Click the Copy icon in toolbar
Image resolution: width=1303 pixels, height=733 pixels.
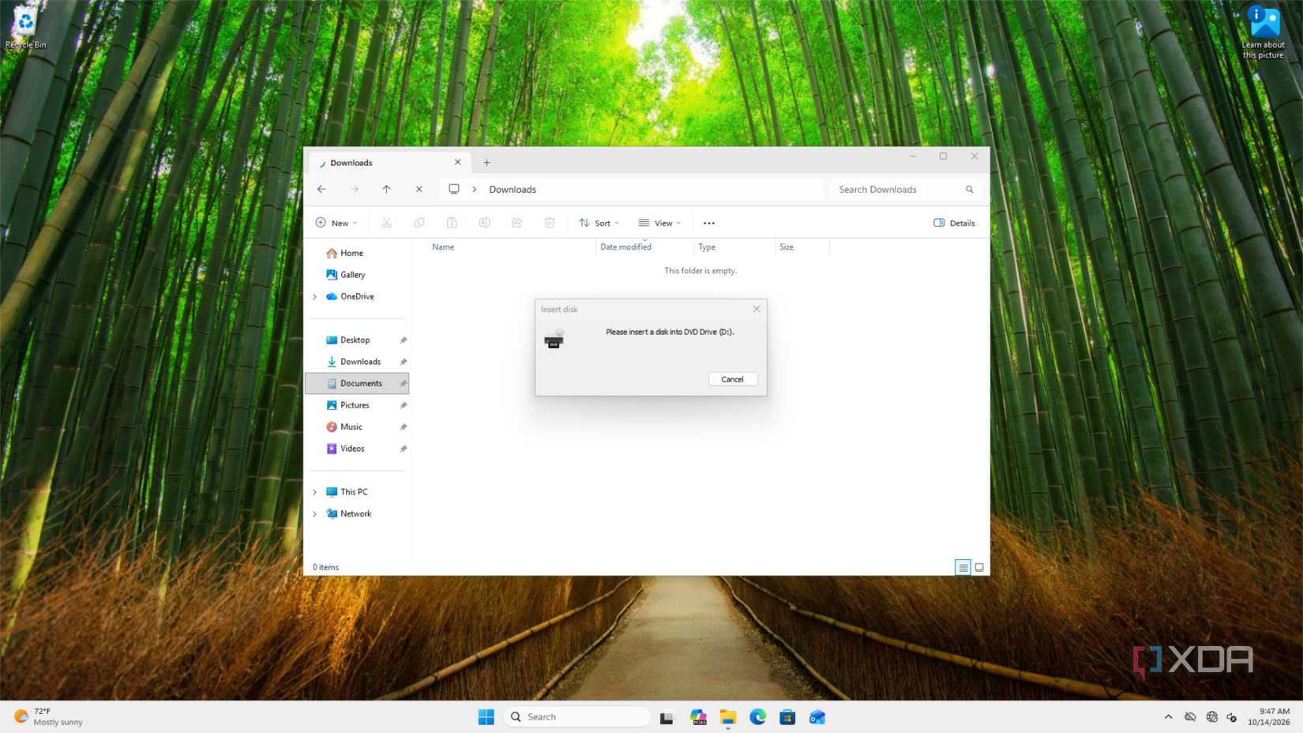pyautogui.click(x=419, y=223)
